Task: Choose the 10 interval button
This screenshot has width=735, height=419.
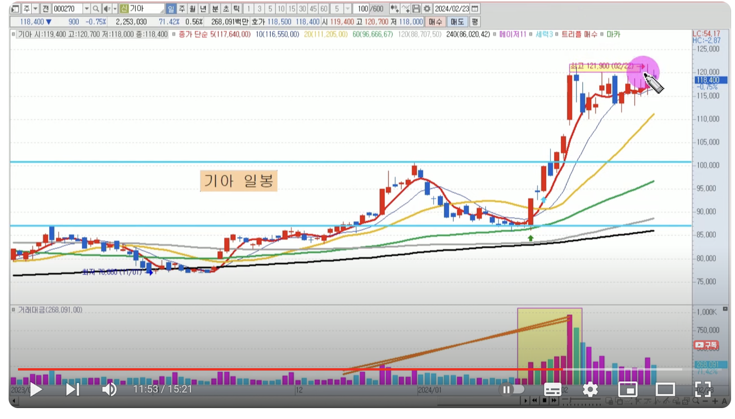Action: (x=281, y=9)
